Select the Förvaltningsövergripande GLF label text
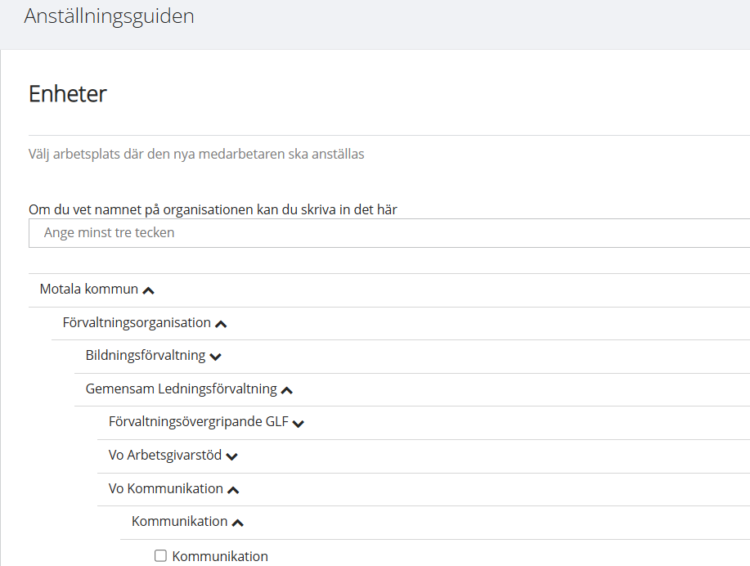The height and width of the screenshot is (566, 750). [199, 422]
